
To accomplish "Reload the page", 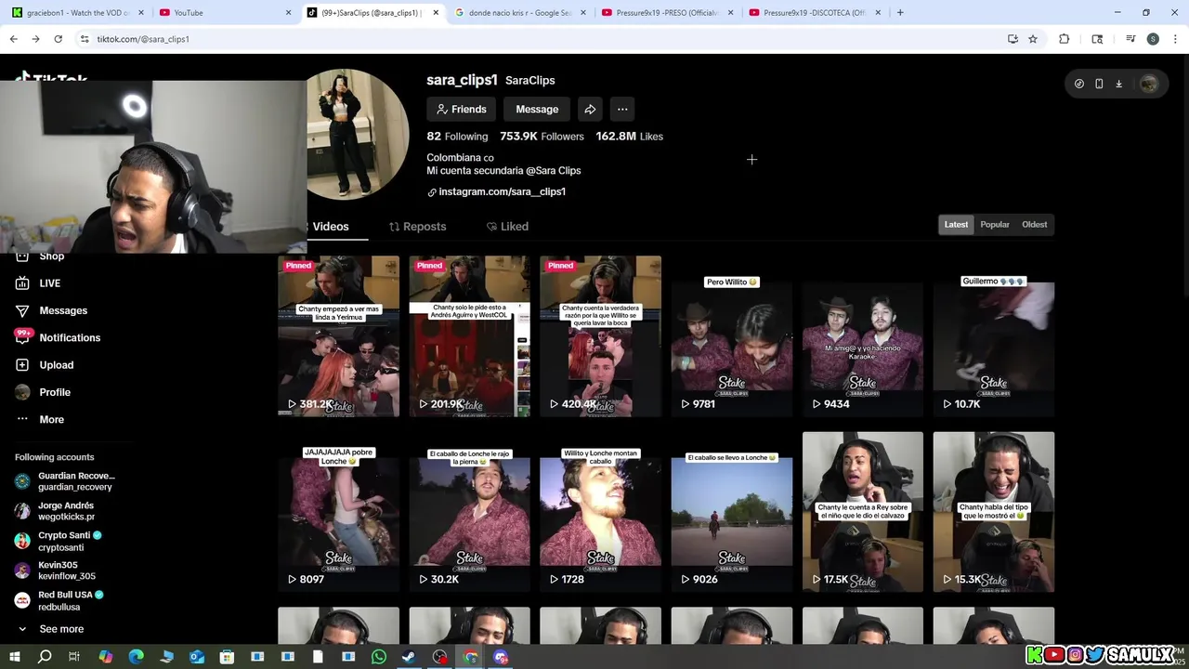I will click(58, 39).
